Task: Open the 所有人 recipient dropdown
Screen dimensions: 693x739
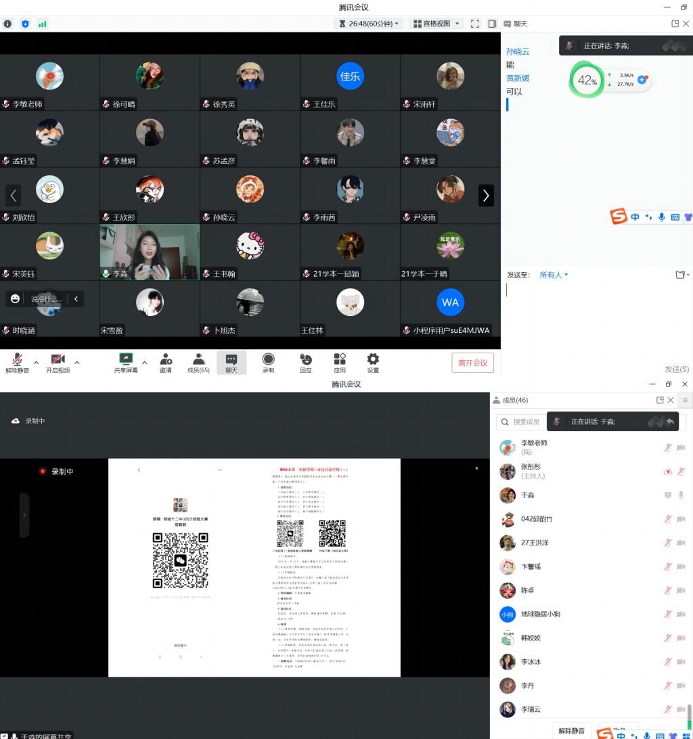Action: pyautogui.click(x=554, y=275)
